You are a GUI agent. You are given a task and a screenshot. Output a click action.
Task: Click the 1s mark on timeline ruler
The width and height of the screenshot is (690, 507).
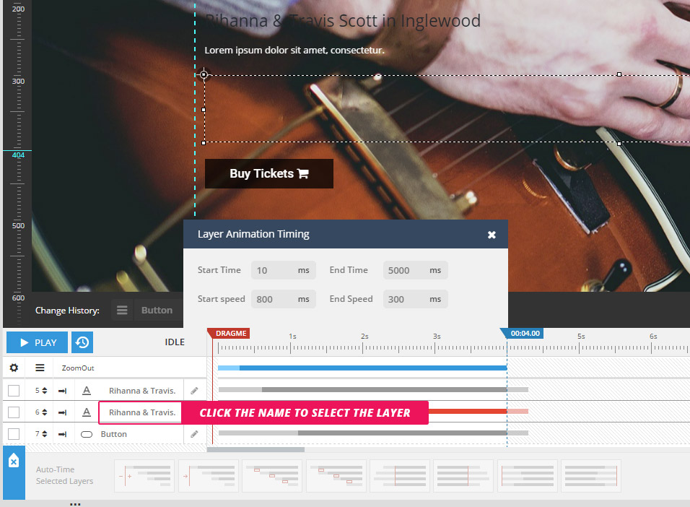292,337
